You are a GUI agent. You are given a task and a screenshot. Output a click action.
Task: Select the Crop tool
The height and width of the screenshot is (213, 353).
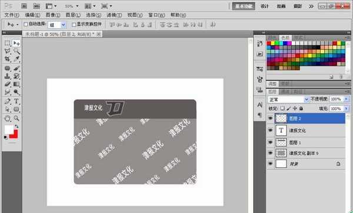(x=7, y=59)
